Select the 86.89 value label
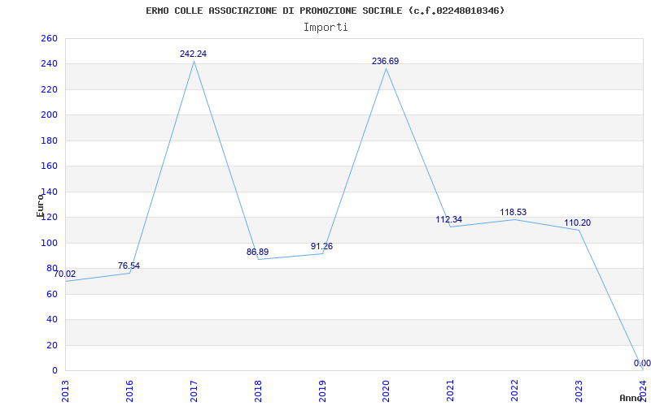Screen dimensions: 651x406 [x=257, y=252]
